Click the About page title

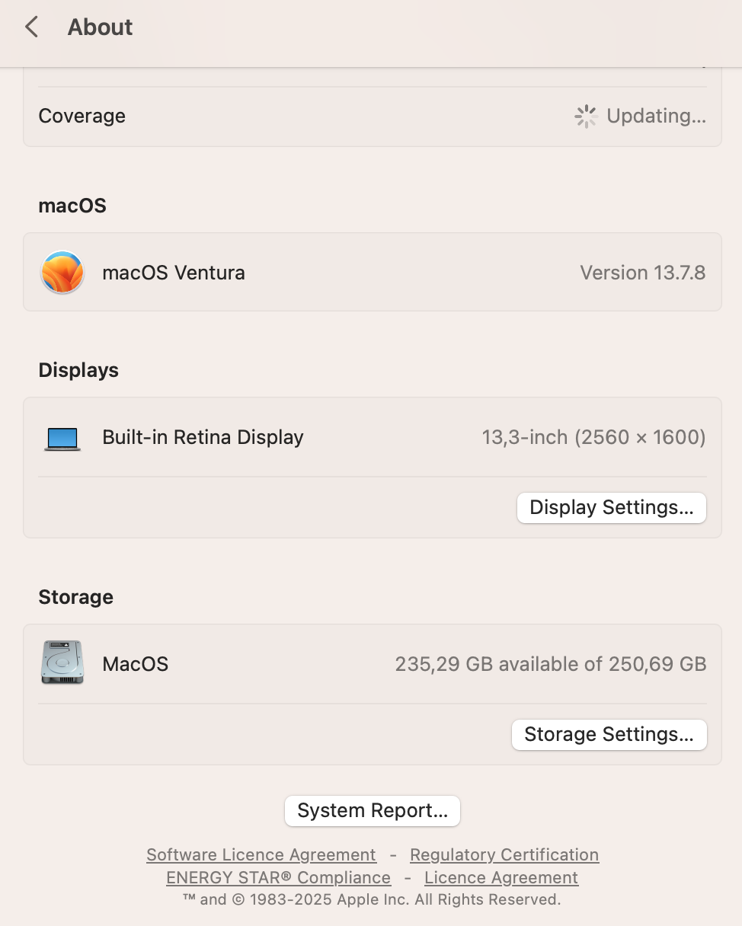point(100,27)
